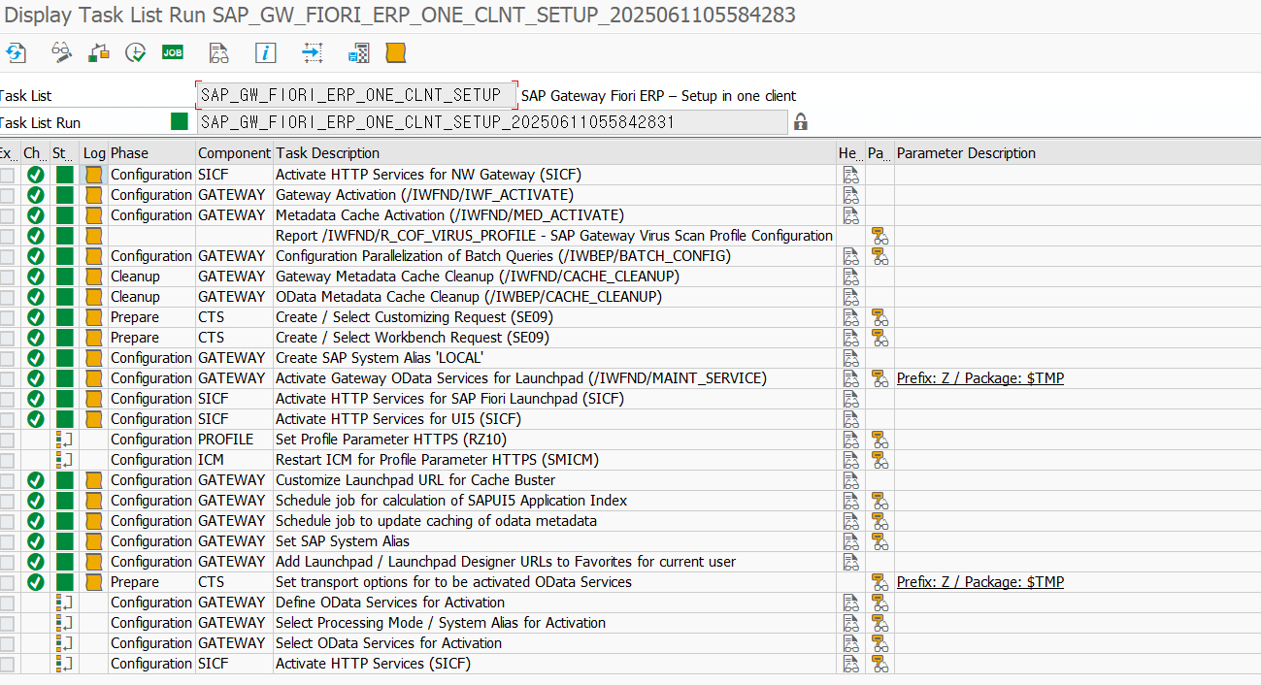
Task: Click the document with glasses toolbar icon
Action: [x=219, y=53]
